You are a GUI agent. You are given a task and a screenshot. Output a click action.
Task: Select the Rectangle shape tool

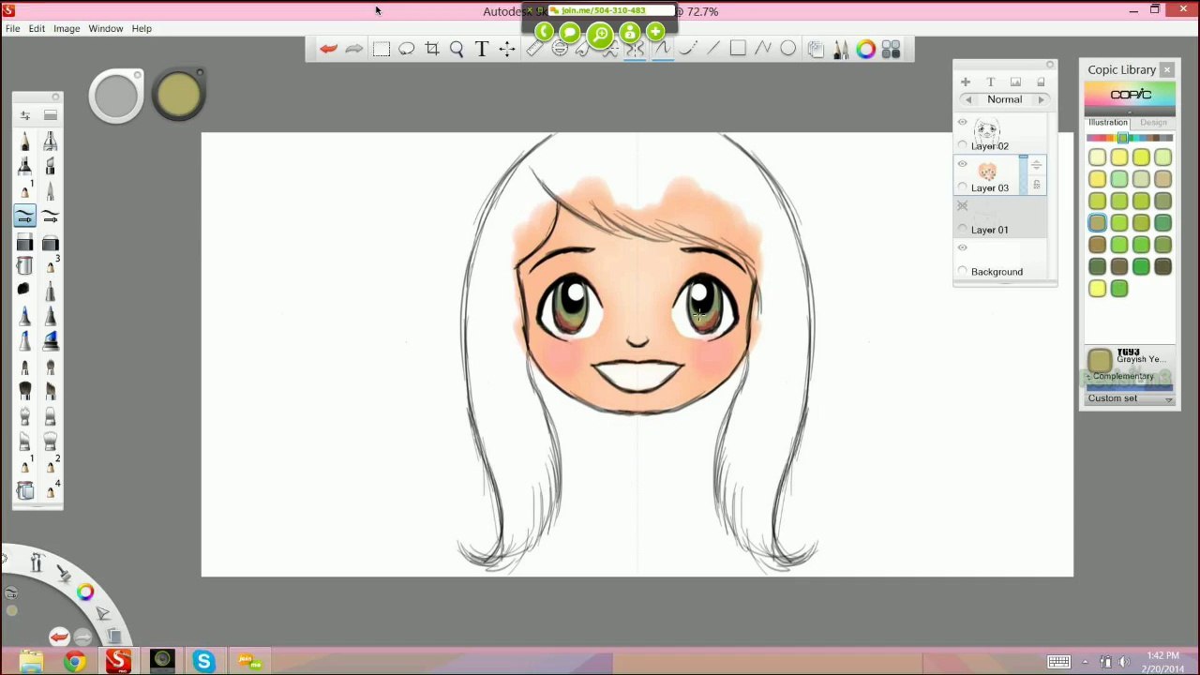coord(738,49)
